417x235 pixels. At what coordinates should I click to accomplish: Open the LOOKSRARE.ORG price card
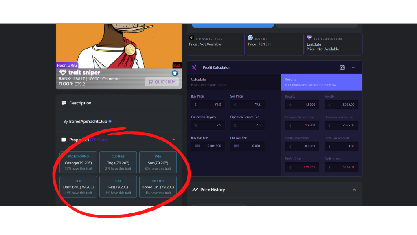click(216, 44)
